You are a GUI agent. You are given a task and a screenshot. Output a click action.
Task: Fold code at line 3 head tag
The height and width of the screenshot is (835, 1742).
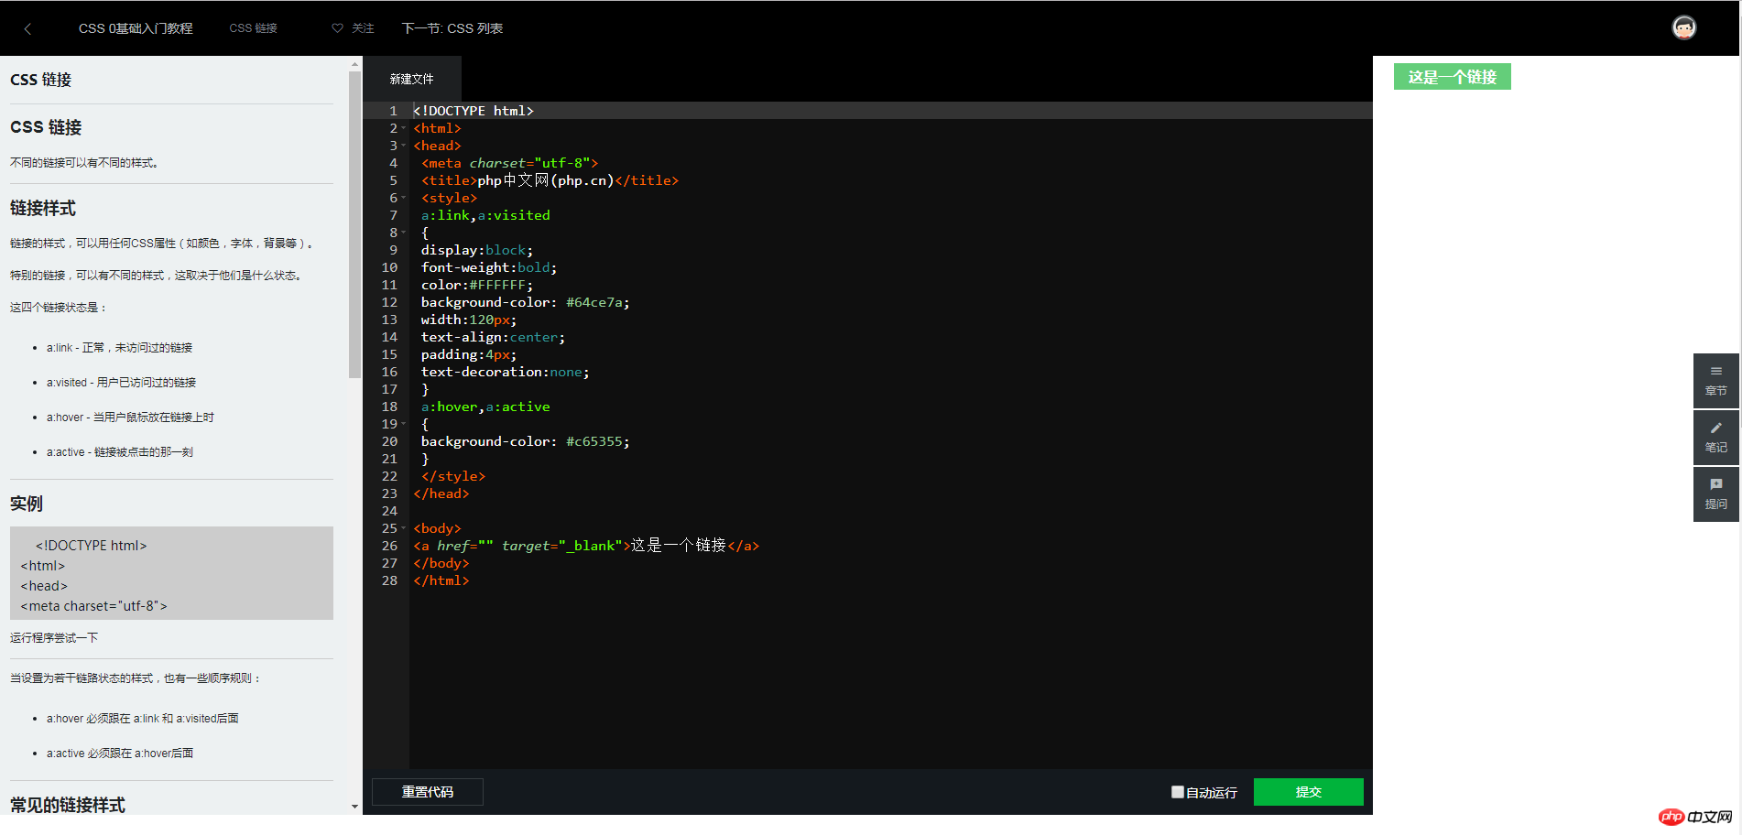click(404, 146)
